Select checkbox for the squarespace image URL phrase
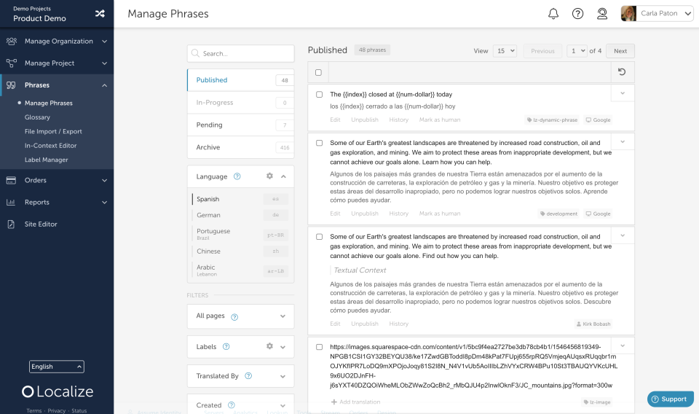 [x=319, y=347]
